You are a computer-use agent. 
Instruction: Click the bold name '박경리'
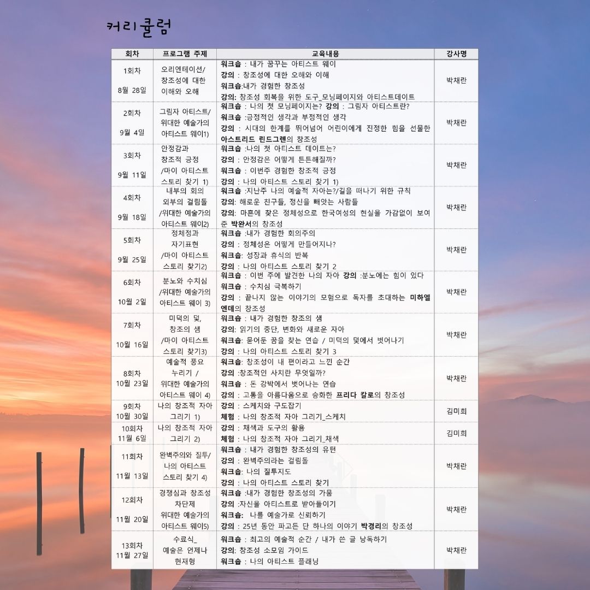(371, 526)
